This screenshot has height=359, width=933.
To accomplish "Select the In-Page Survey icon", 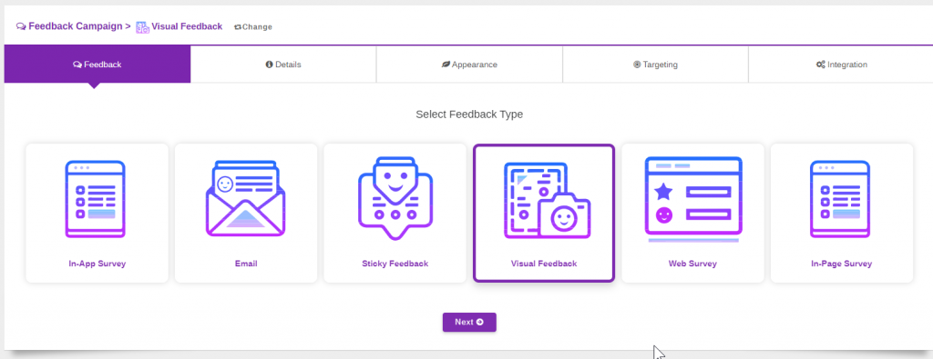I will tap(840, 199).
